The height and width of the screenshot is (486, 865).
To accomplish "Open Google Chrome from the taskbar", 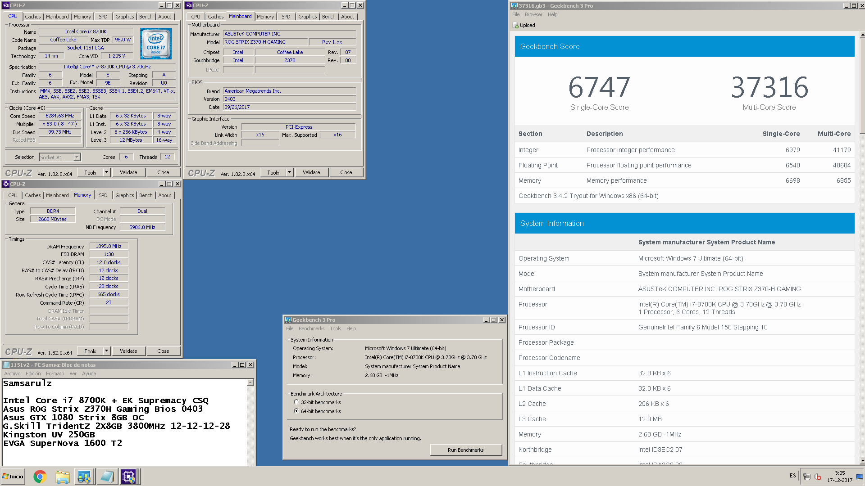I will tap(40, 477).
